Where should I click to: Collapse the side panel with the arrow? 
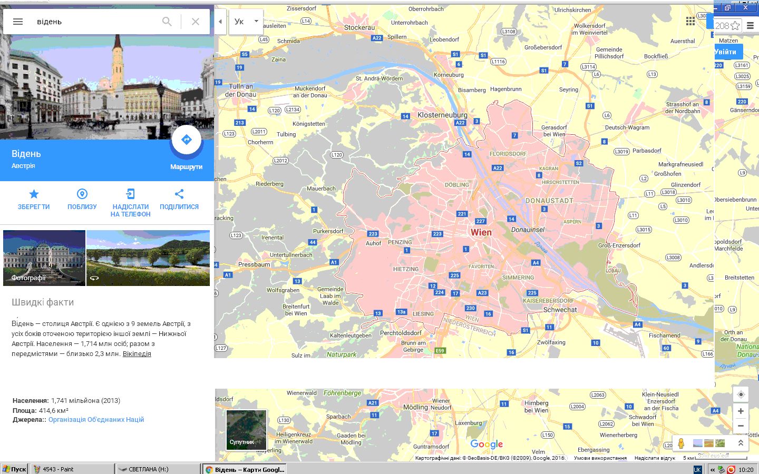coord(220,22)
